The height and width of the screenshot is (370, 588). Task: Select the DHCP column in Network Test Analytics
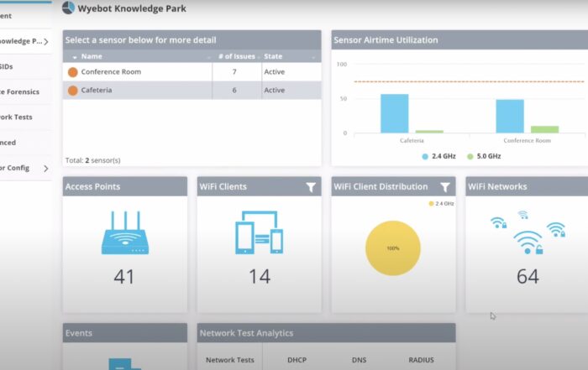point(297,360)
